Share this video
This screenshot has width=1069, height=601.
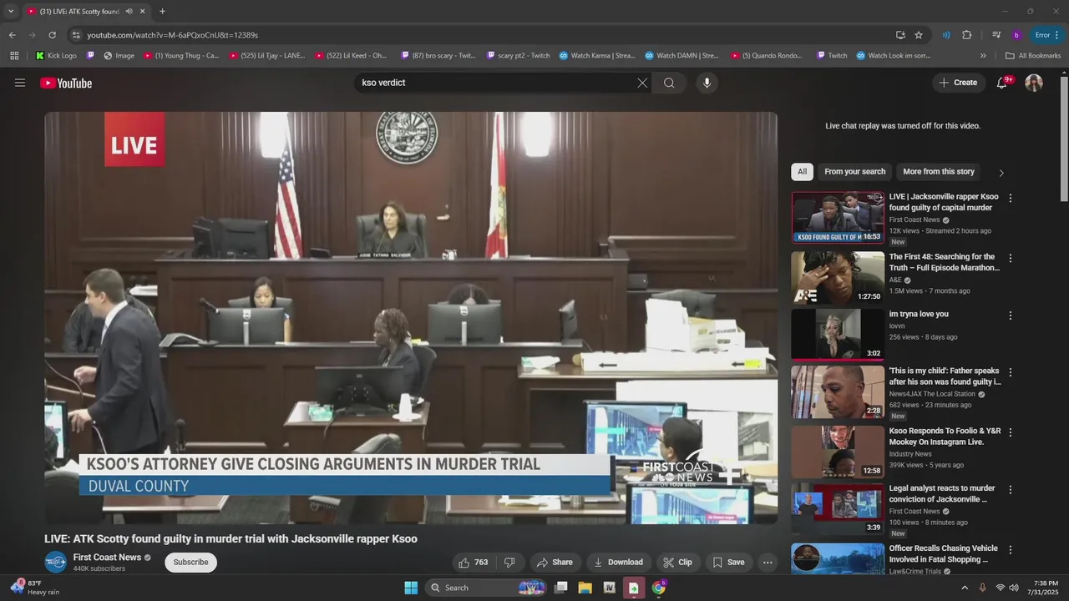(555, 563)
